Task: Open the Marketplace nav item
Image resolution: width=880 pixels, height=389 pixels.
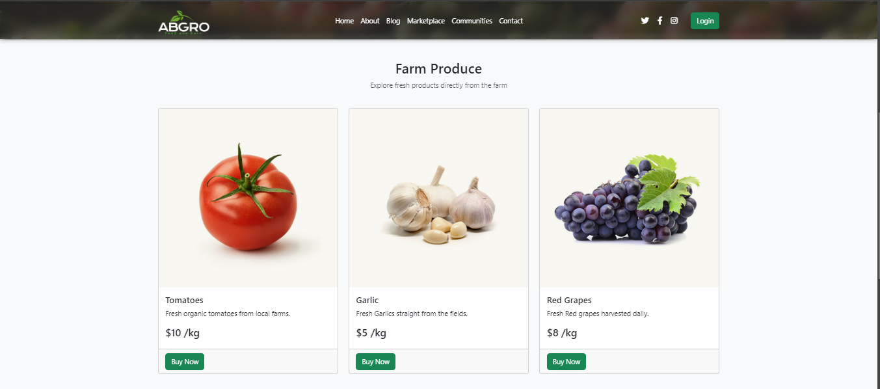Action: pyautogui.click(x=425, y=21)
